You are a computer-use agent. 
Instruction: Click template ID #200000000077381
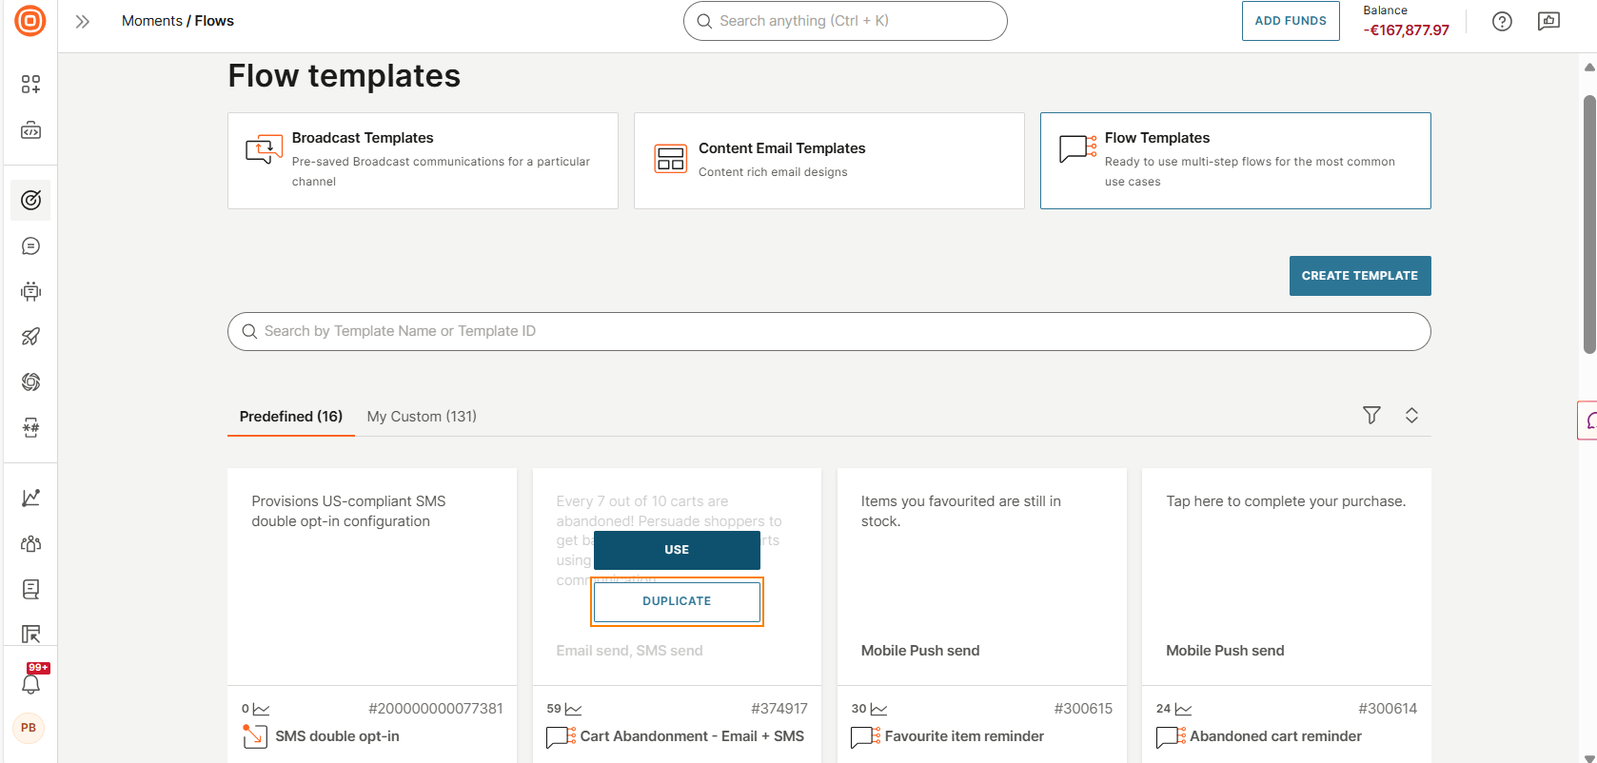pyautogui.click(x=436, y=709)
